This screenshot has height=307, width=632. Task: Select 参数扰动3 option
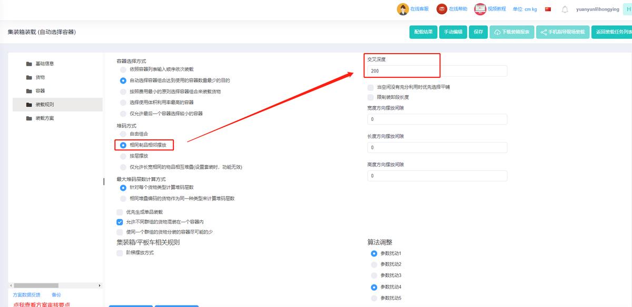coord(374,276)
